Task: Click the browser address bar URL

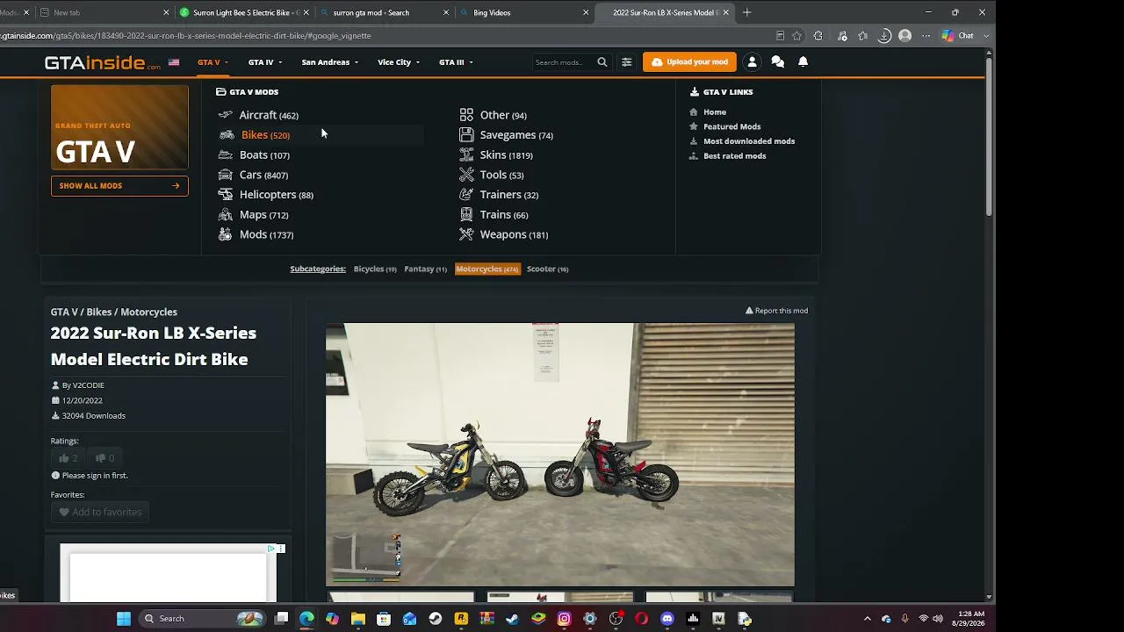Action: [185, 36]
